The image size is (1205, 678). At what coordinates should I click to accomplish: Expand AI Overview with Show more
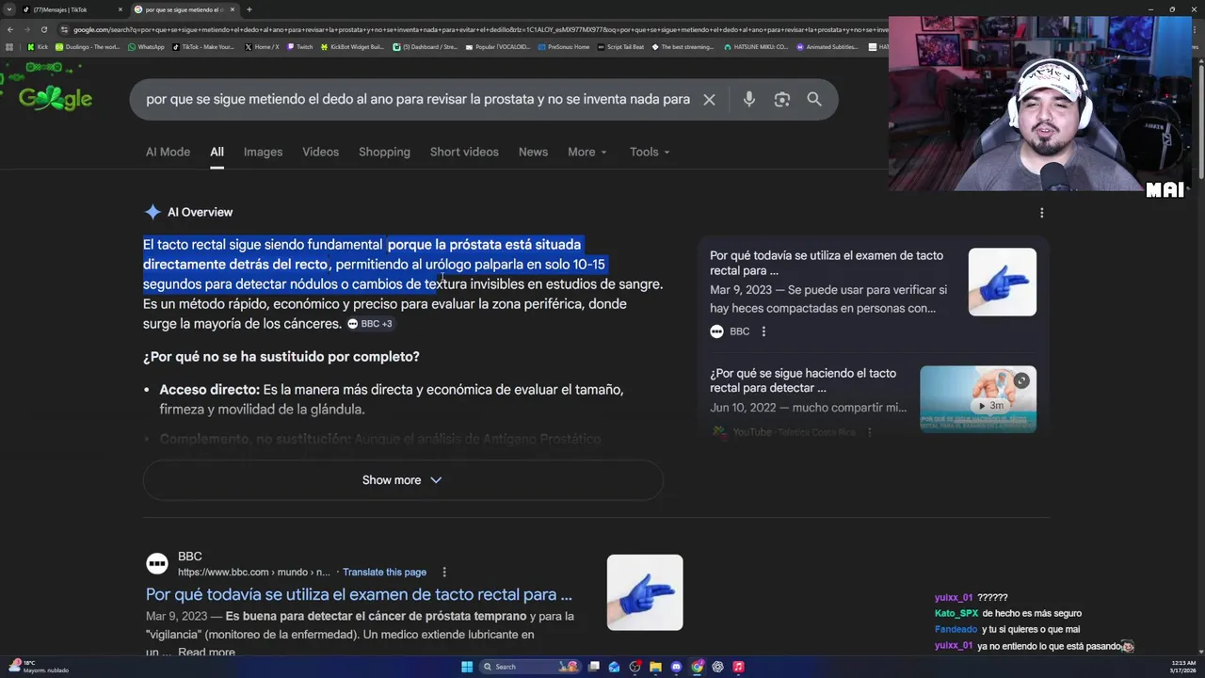click(403, 480)
